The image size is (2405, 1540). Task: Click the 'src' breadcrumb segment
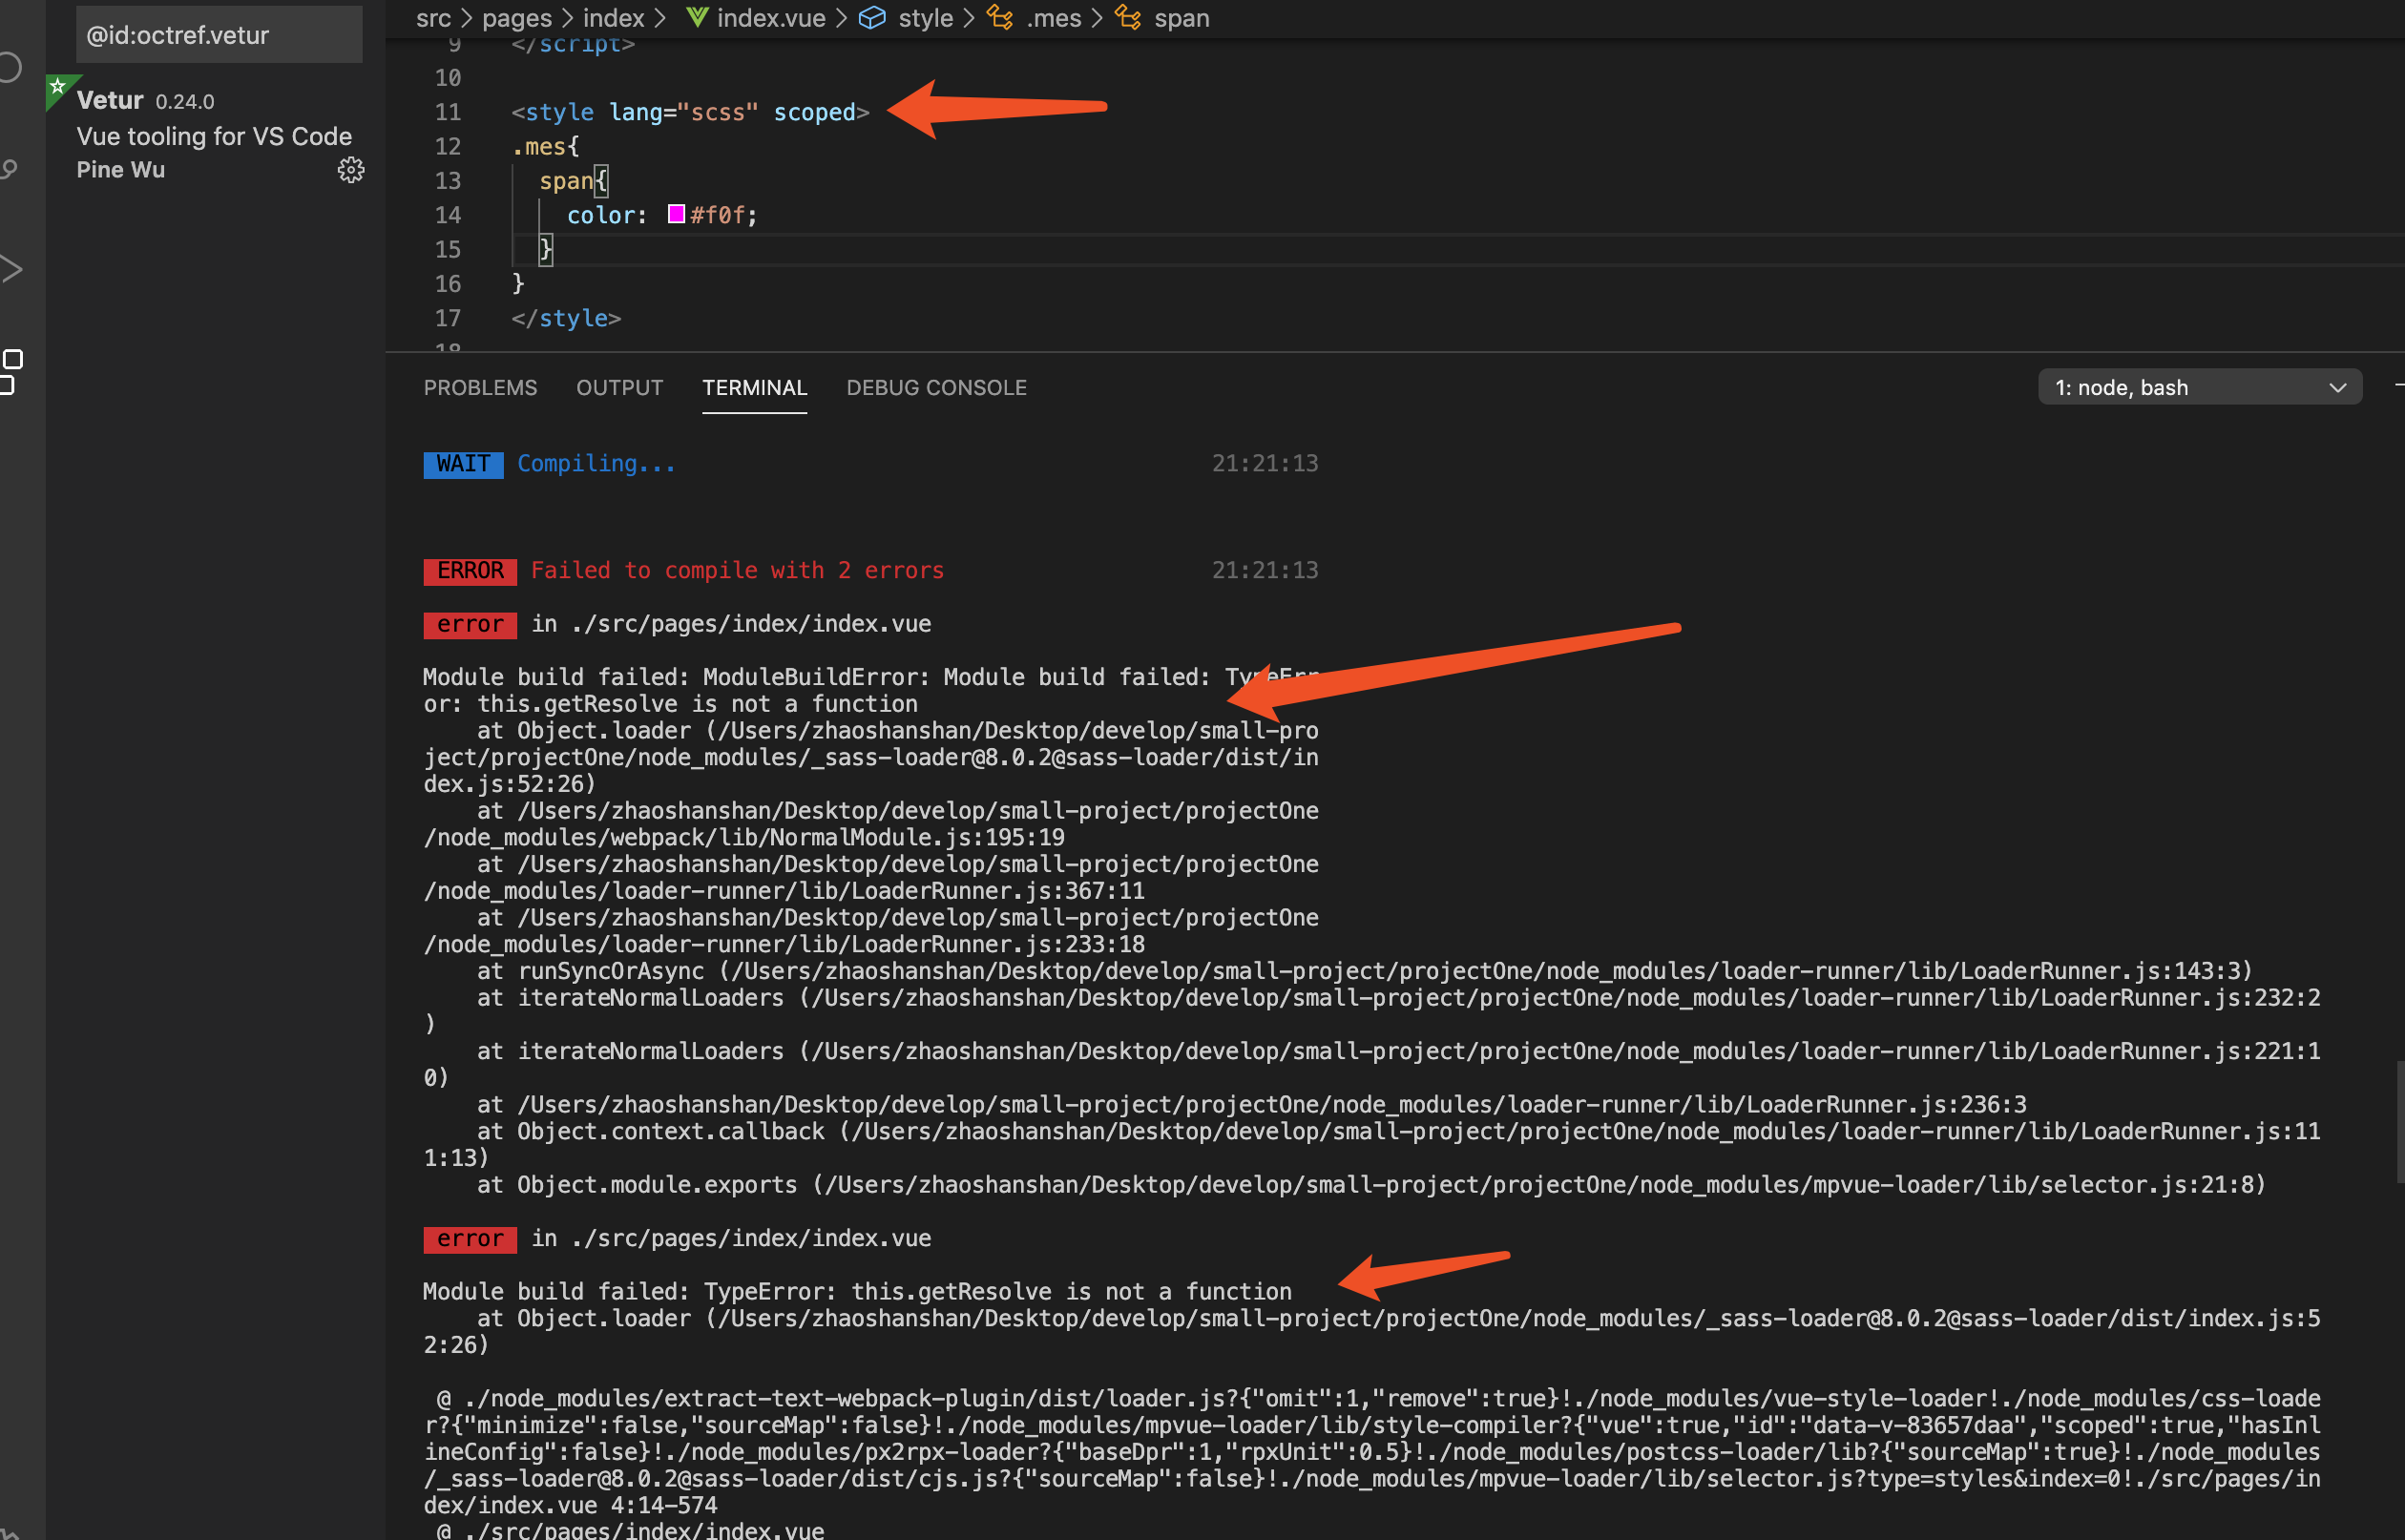(433, 18)
